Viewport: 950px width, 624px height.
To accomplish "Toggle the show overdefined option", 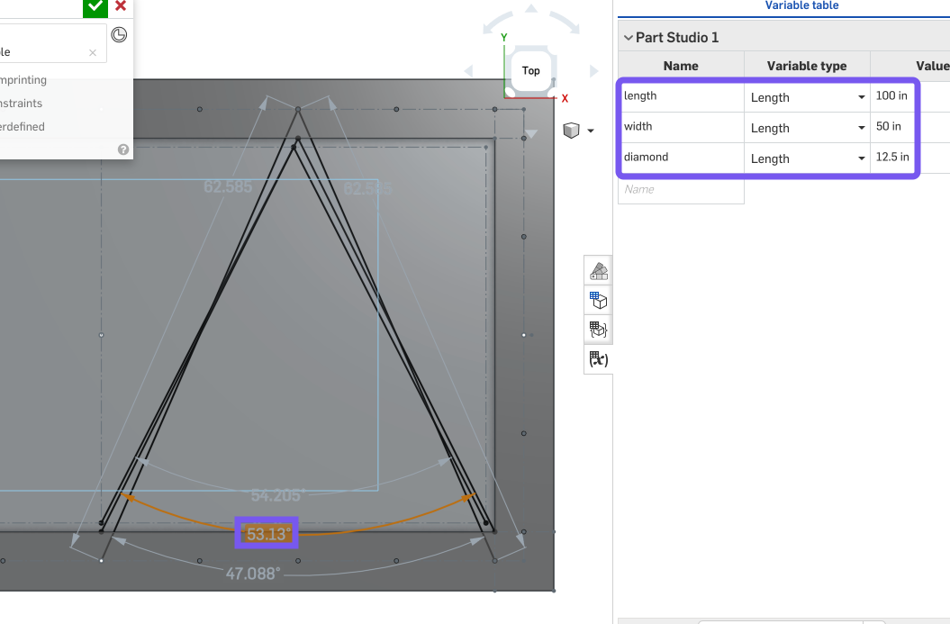I will [23, 127].
